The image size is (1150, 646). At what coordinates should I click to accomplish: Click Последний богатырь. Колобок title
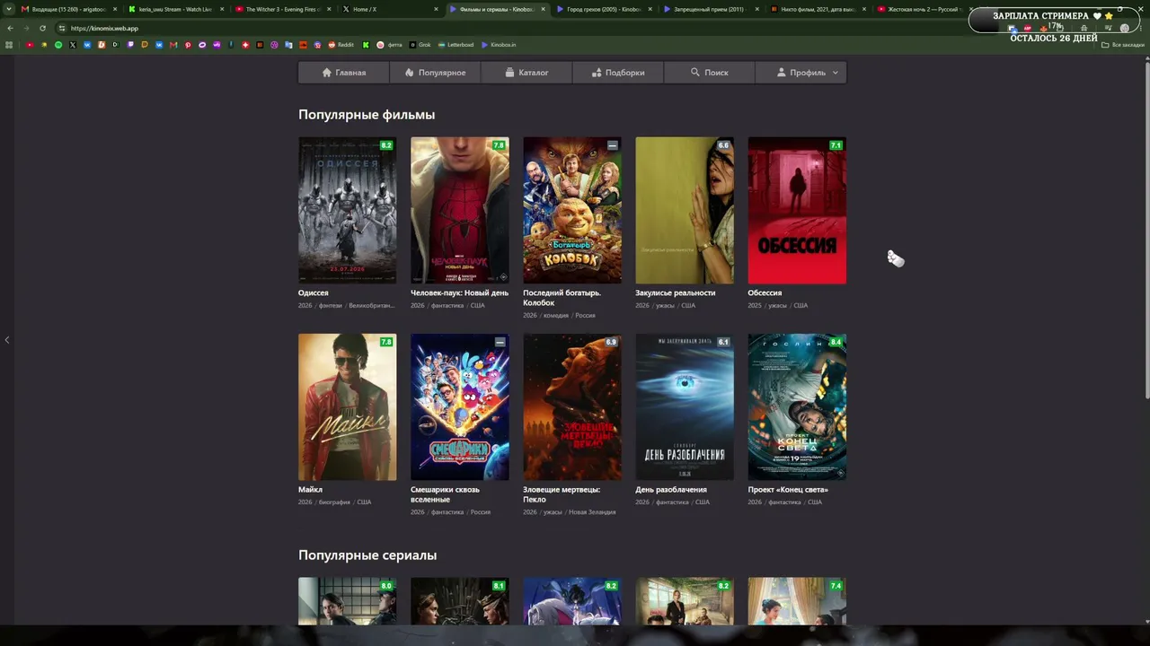click(x=562, y=298)
